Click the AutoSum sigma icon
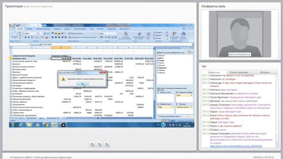 click(x=167, y=32)
